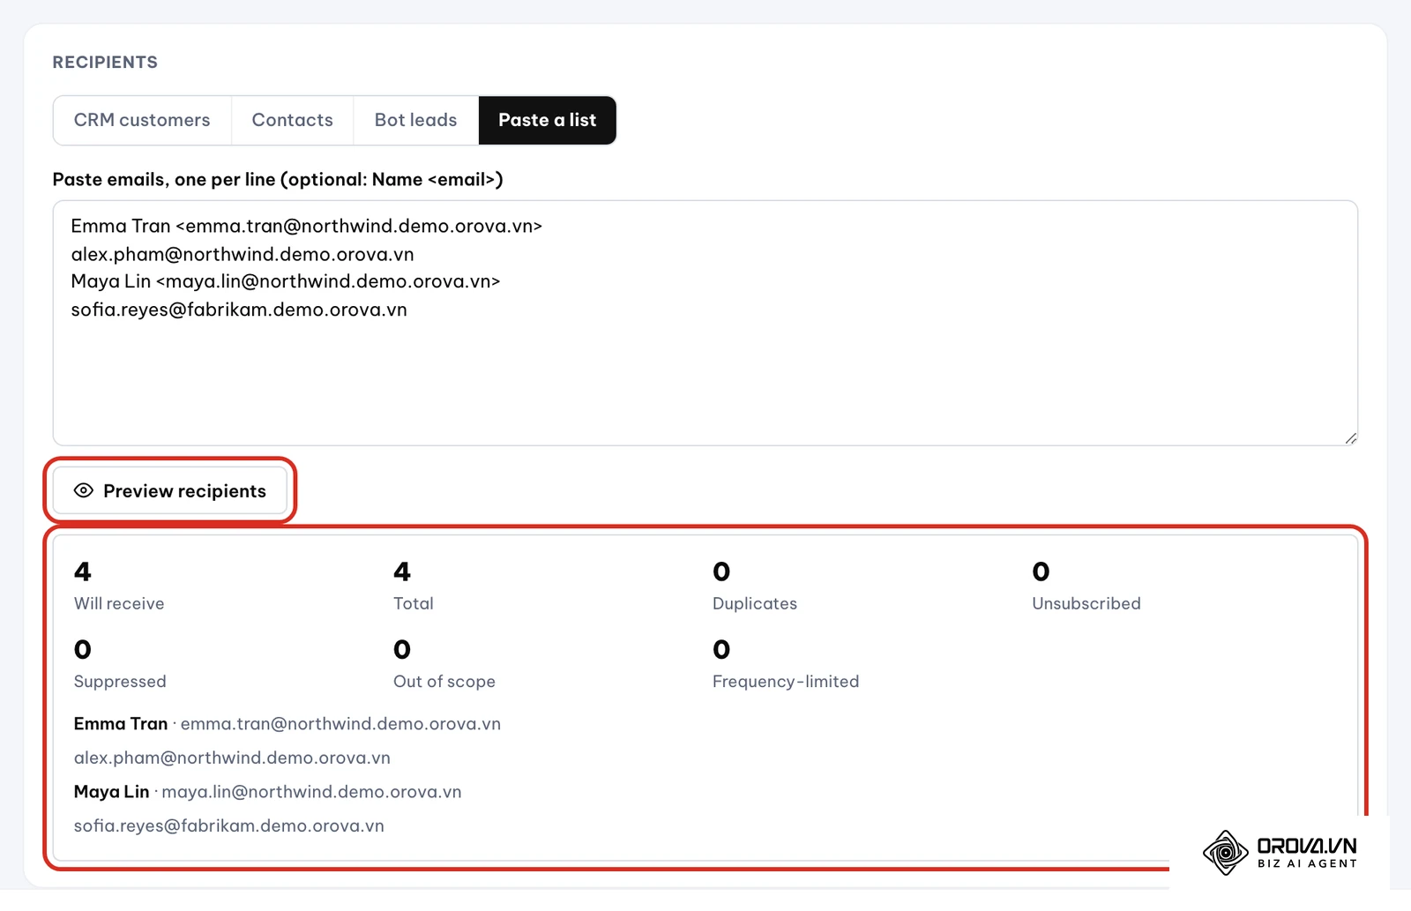Click the 'Paste emails, one per line' label
Screen dimensions: 1411x911
coord(278,180)
